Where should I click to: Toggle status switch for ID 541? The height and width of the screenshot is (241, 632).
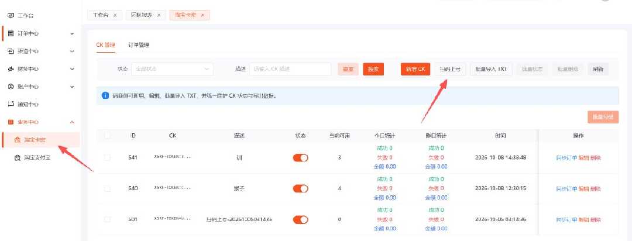click(301, 157)
